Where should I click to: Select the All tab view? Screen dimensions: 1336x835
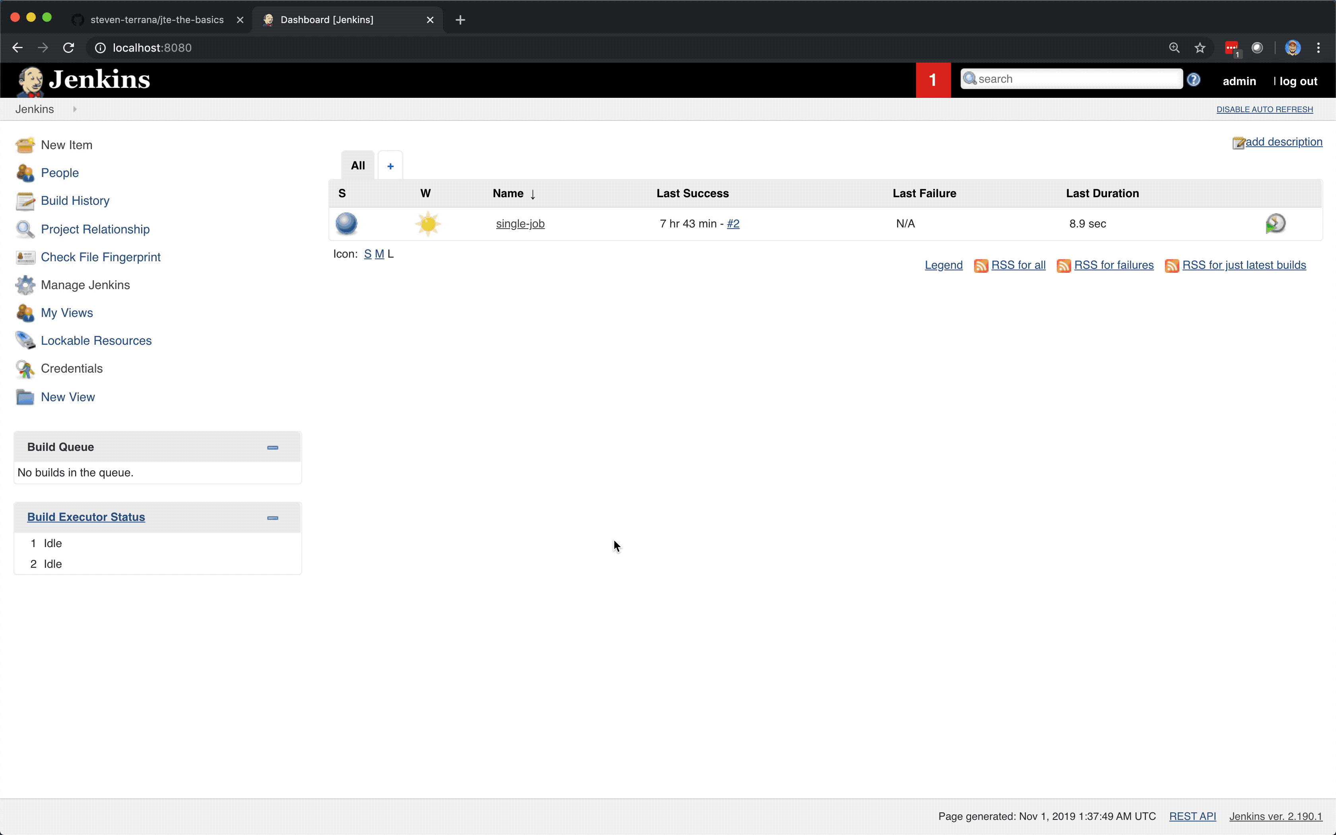pyautogui.click(x=358, y=165)
